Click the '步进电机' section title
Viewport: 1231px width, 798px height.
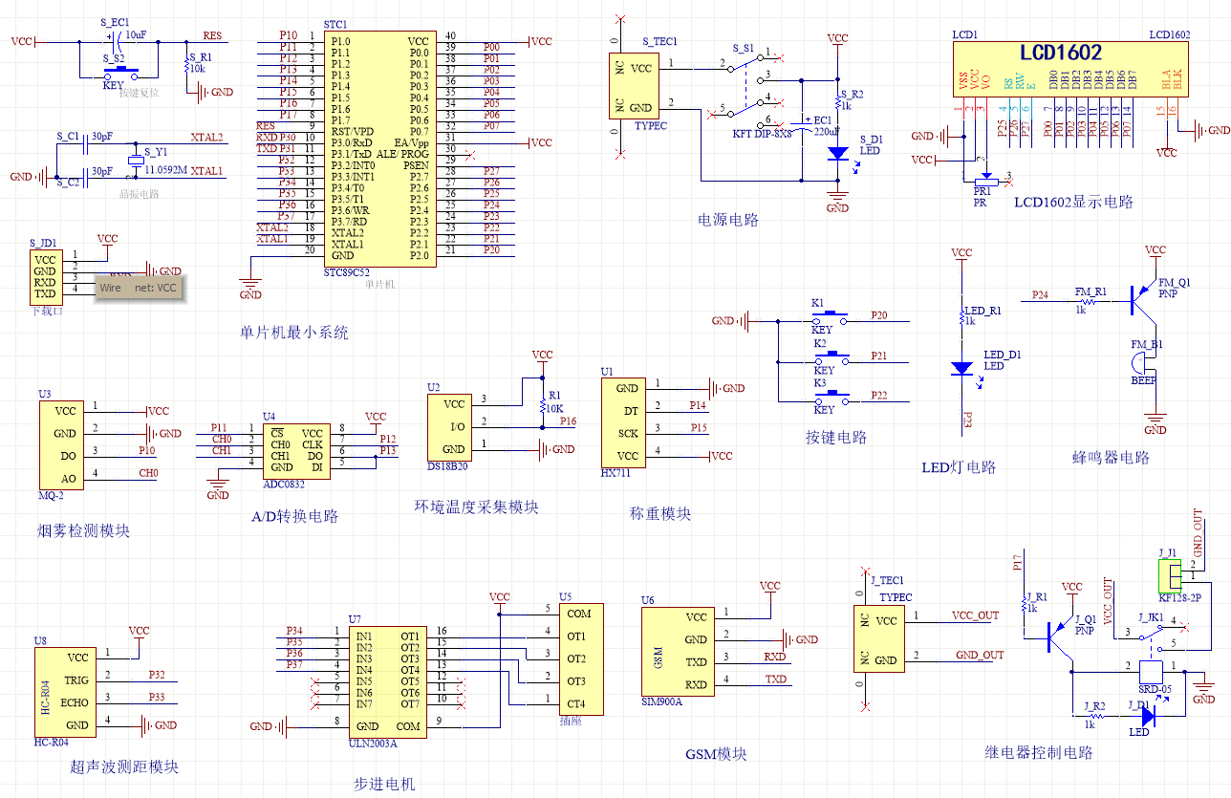tap(384, 785)
